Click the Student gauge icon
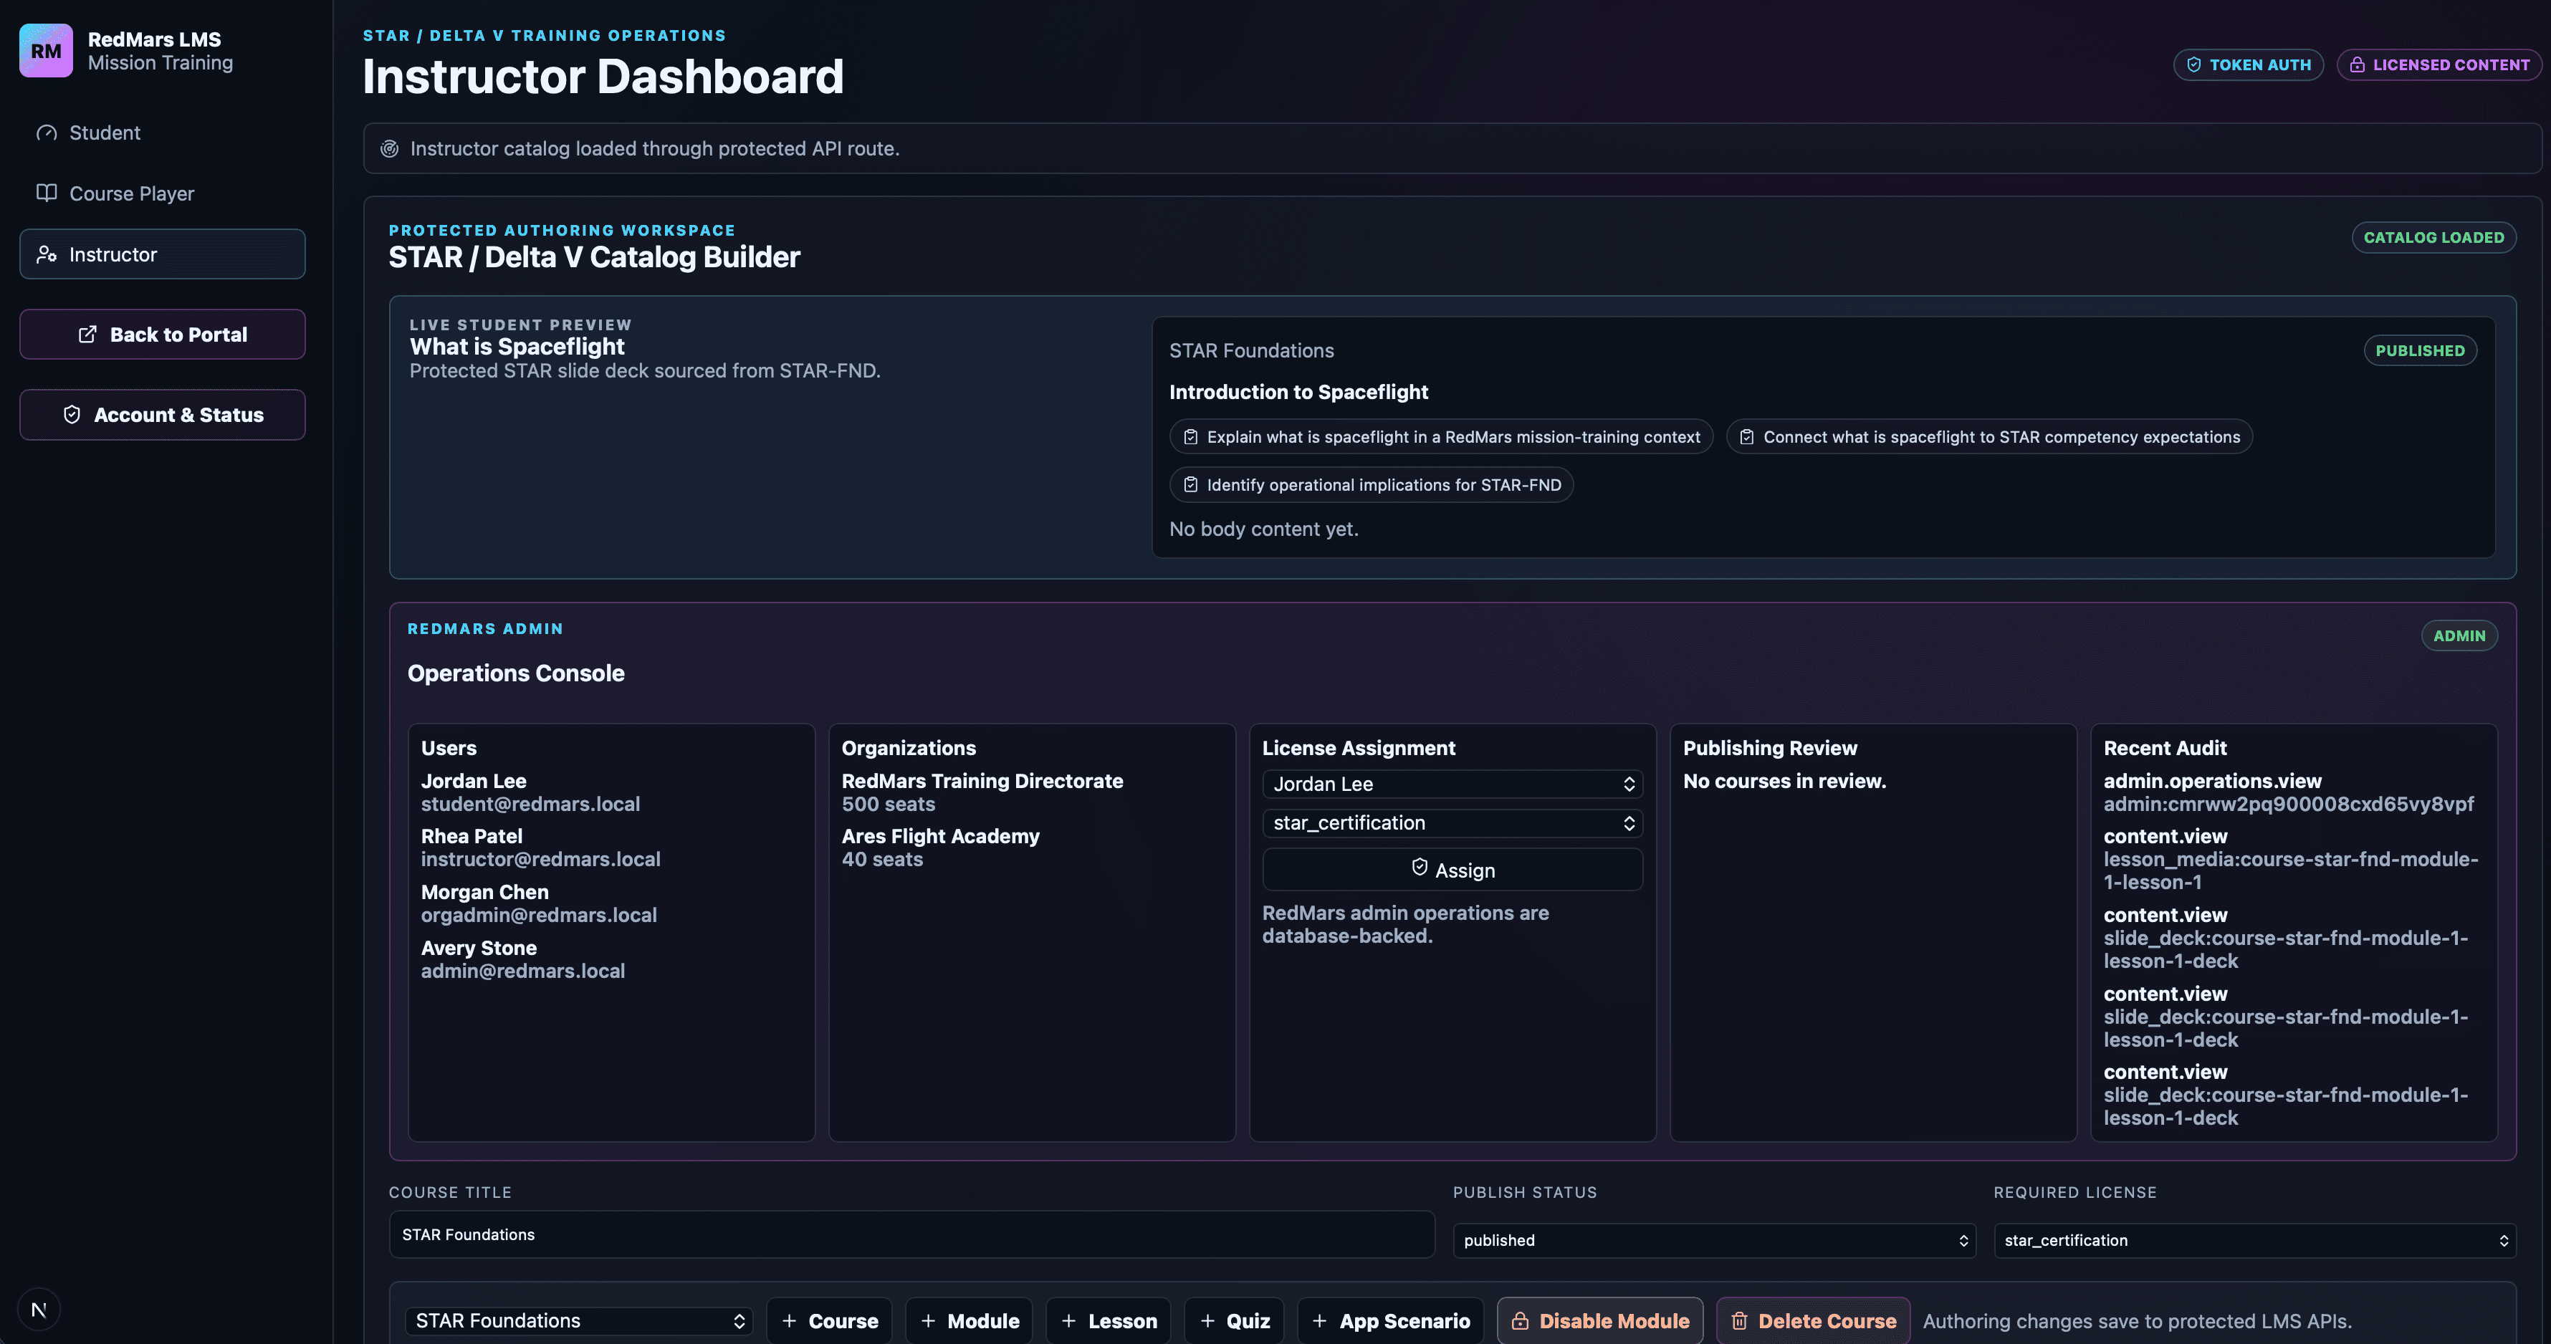Screen dimensions: 2551x1344 tap(47, 133)
